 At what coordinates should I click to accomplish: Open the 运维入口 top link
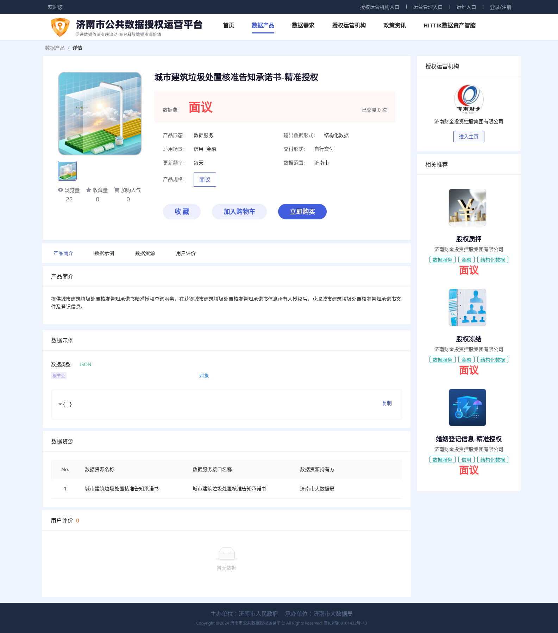click(466, 7)
